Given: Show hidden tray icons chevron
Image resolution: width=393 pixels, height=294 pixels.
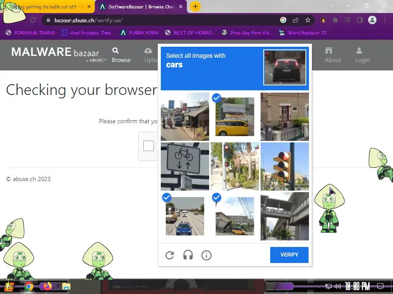Looking at the screenshot, I should click(x=319, y=286).
